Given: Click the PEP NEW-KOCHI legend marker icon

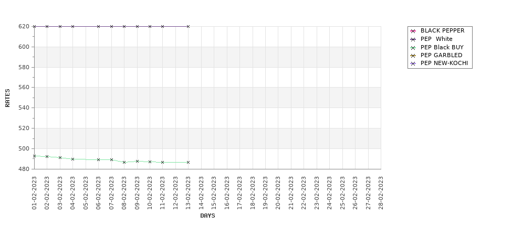Looking at the screenshot, I should tap(413, 63).
